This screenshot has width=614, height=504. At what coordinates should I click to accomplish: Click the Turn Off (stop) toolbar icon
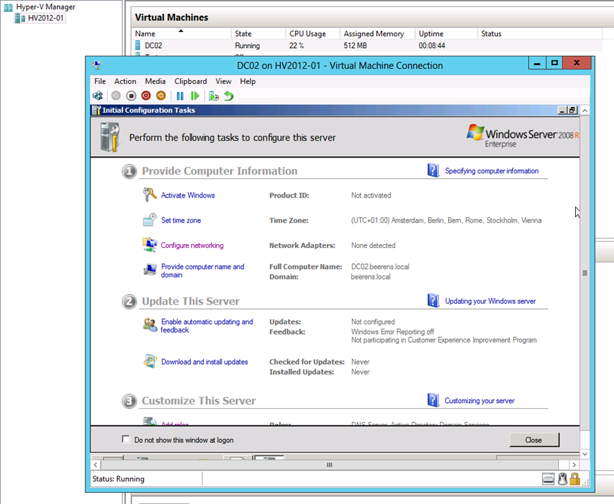click(131, 96)
